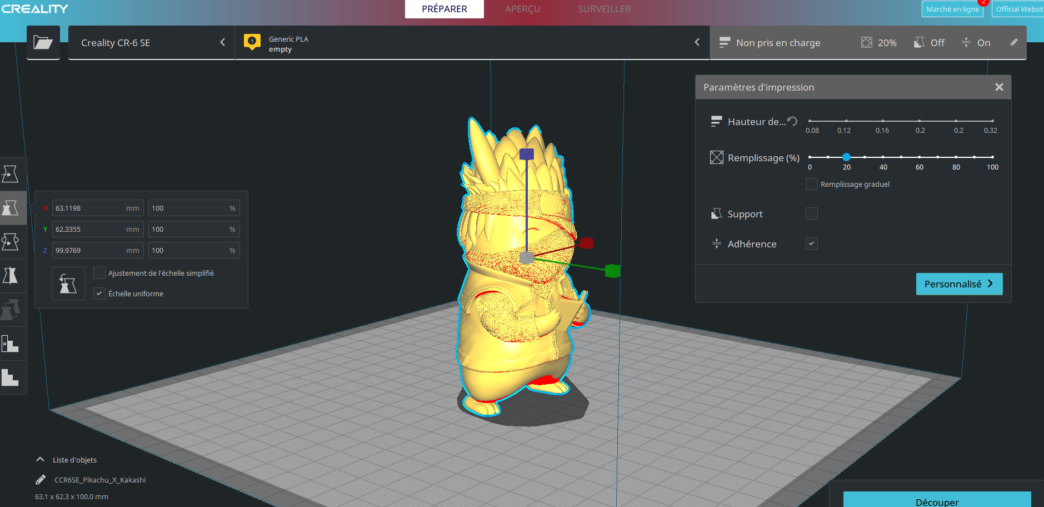Click the Remplissage infill icon
Screen dimensions: 1044x507
pos(717,157)
